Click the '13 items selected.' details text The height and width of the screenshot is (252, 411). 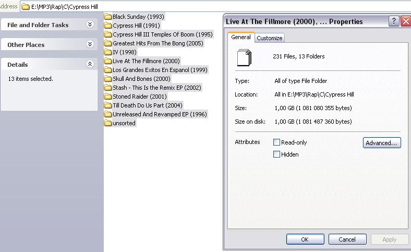point(31,79)
